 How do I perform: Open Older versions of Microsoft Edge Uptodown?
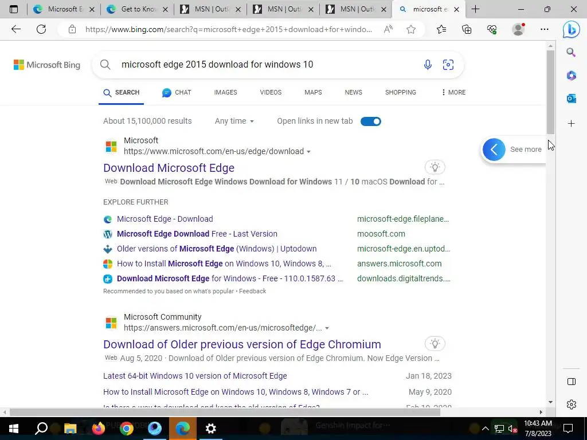216,249
